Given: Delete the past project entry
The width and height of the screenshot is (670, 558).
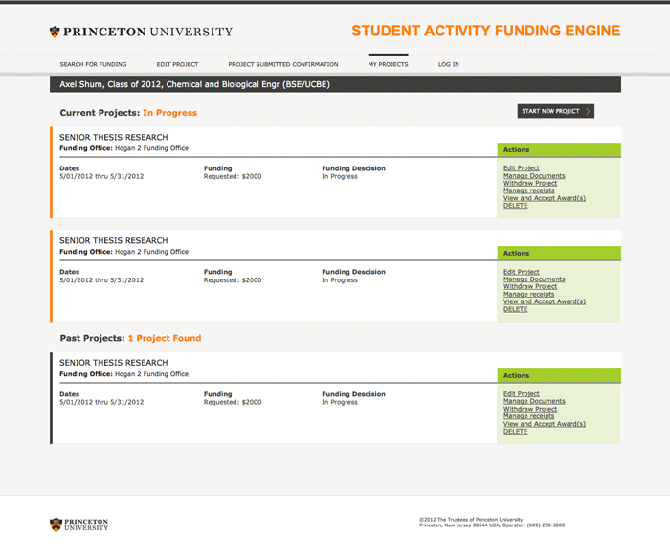Looking at the screenshot, I should [x=515, y=432].
